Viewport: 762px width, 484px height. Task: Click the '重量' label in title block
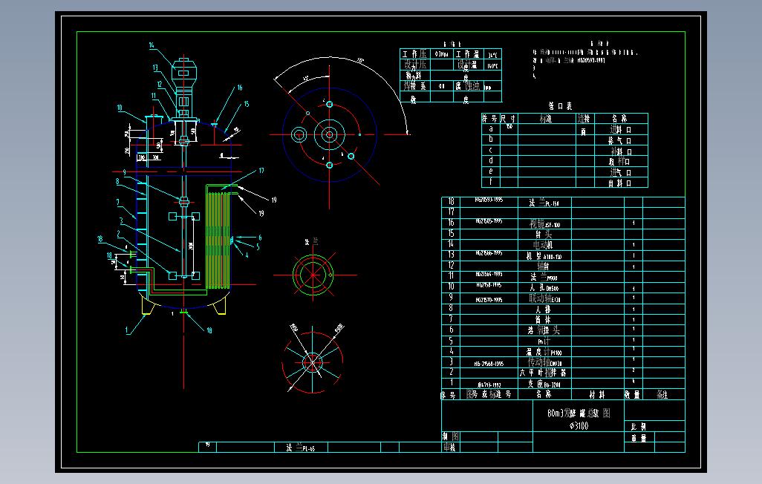pyautogui.click(x=639, y=438)
